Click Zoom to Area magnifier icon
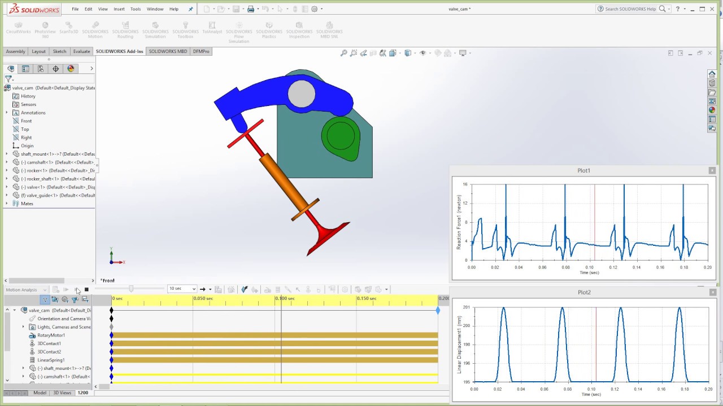 click(x=354, y=53)
